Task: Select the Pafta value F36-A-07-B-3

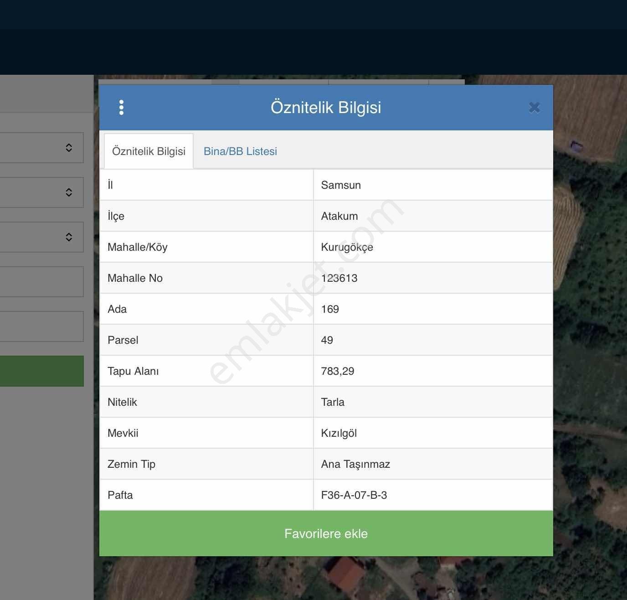Action: tap(354, 495)
